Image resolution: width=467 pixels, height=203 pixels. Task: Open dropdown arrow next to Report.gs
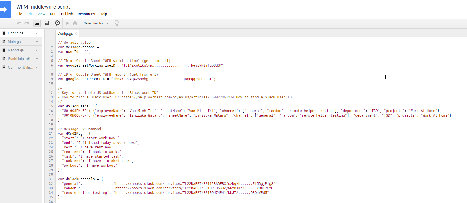pyautogui.click(x=37, y=50)
